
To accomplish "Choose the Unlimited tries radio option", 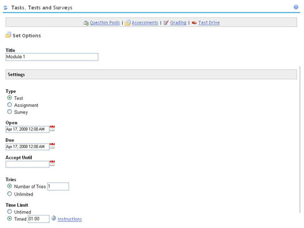I will click(9, 194).
